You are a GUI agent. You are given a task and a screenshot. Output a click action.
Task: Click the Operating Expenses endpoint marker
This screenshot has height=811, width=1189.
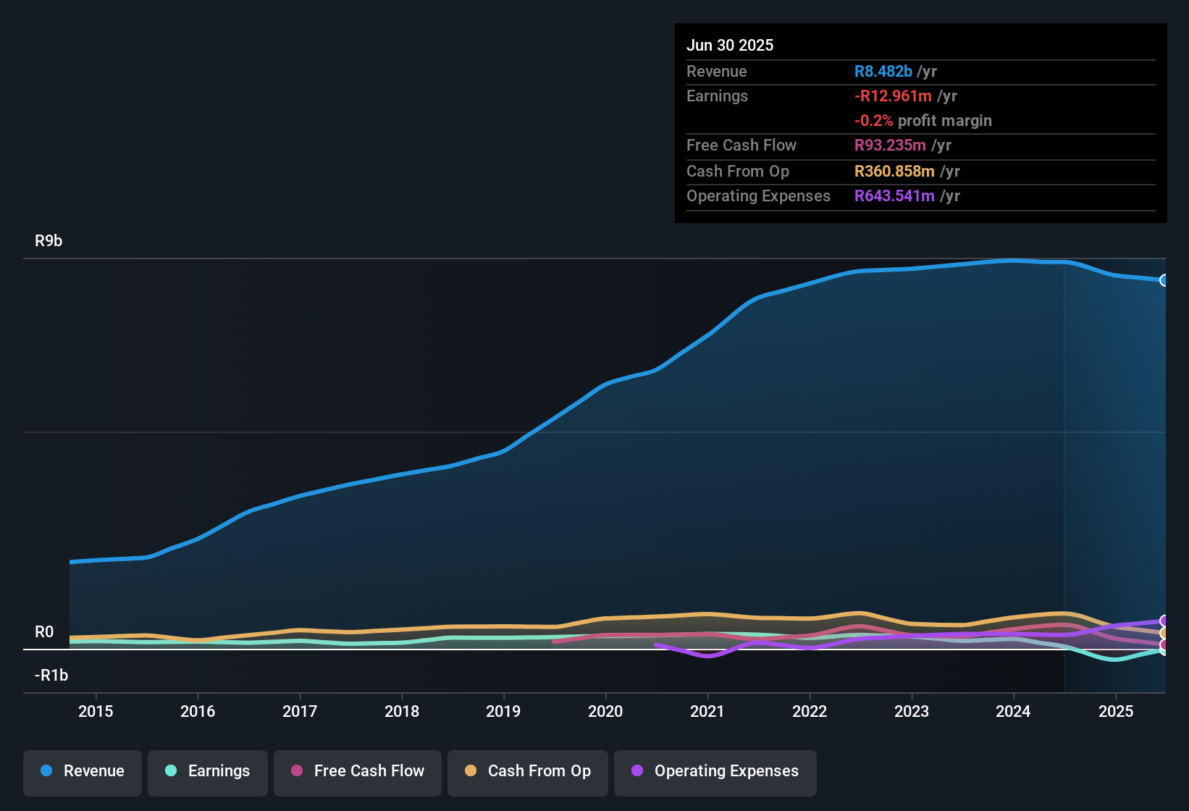[1164, 621]
